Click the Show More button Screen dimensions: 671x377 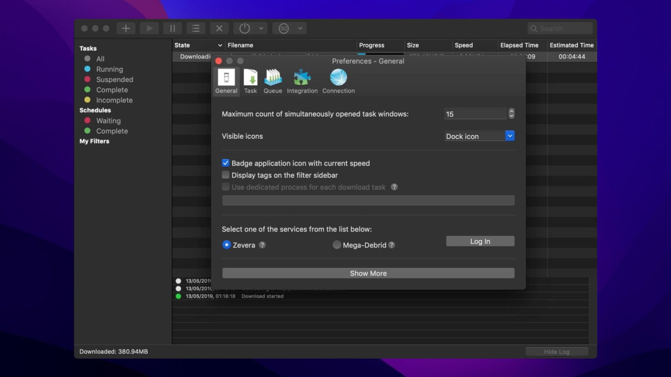pos(368,273)
